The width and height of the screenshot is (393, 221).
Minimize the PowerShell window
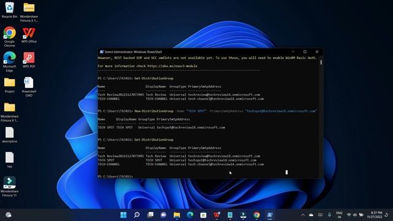pyautogui.click(x=293, y=52)
